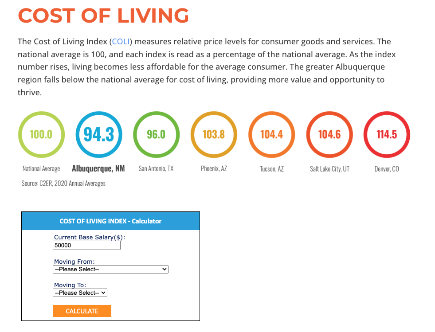Screen dimensions: 435x332
Task: Select the Phoenix 103.8 circle icon
Action: tap(214, 134)
